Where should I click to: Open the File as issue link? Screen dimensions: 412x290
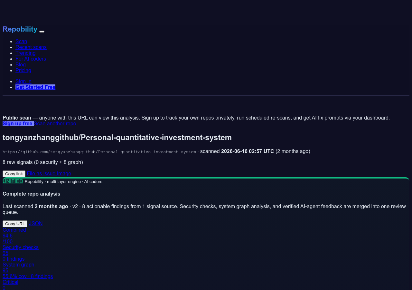coord(41,173)
